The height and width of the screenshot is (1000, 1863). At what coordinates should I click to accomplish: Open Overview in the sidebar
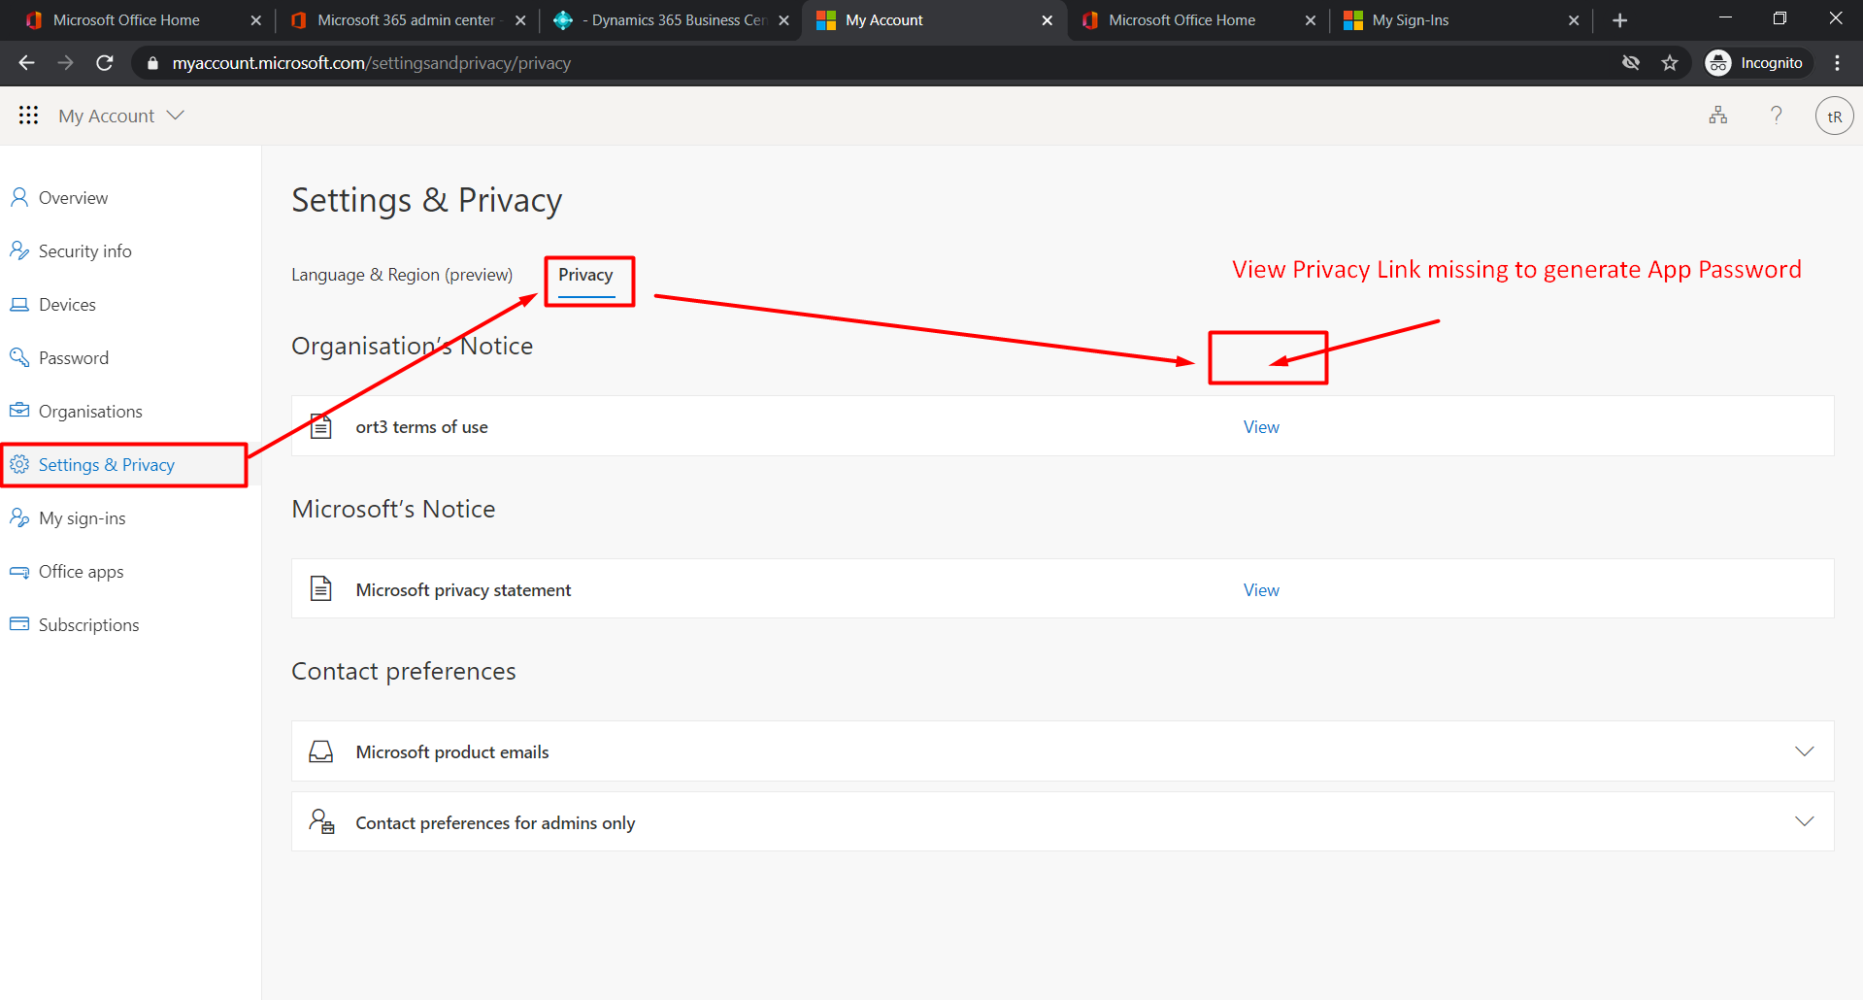point(74,197)
